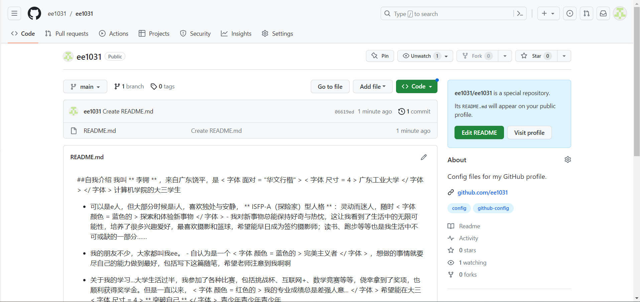Open the Add file dropdown
This screenshot has height=302, width=640.
pos(373,86)
